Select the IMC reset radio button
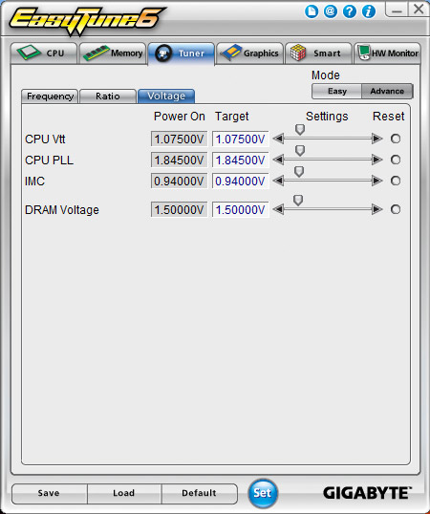 (x=396, y=181)
